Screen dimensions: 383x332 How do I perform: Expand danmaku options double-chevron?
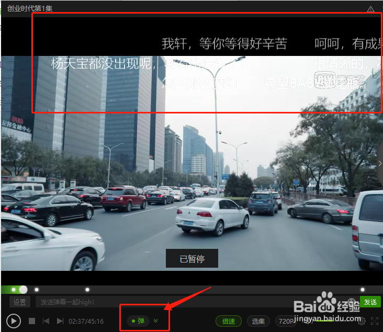click(155, 321)
